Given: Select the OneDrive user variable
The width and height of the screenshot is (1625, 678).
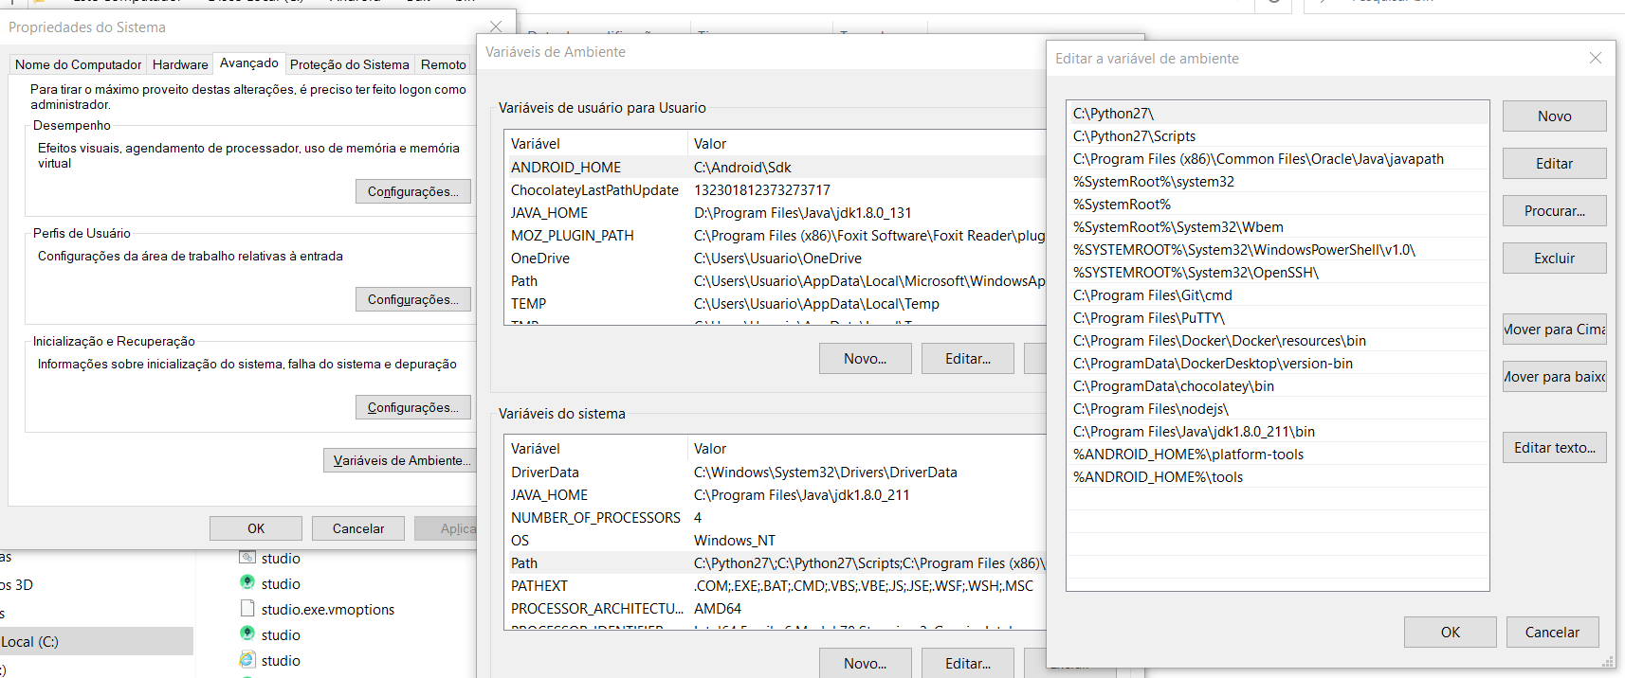Looking at the screenshot, I should coord(776,259).
